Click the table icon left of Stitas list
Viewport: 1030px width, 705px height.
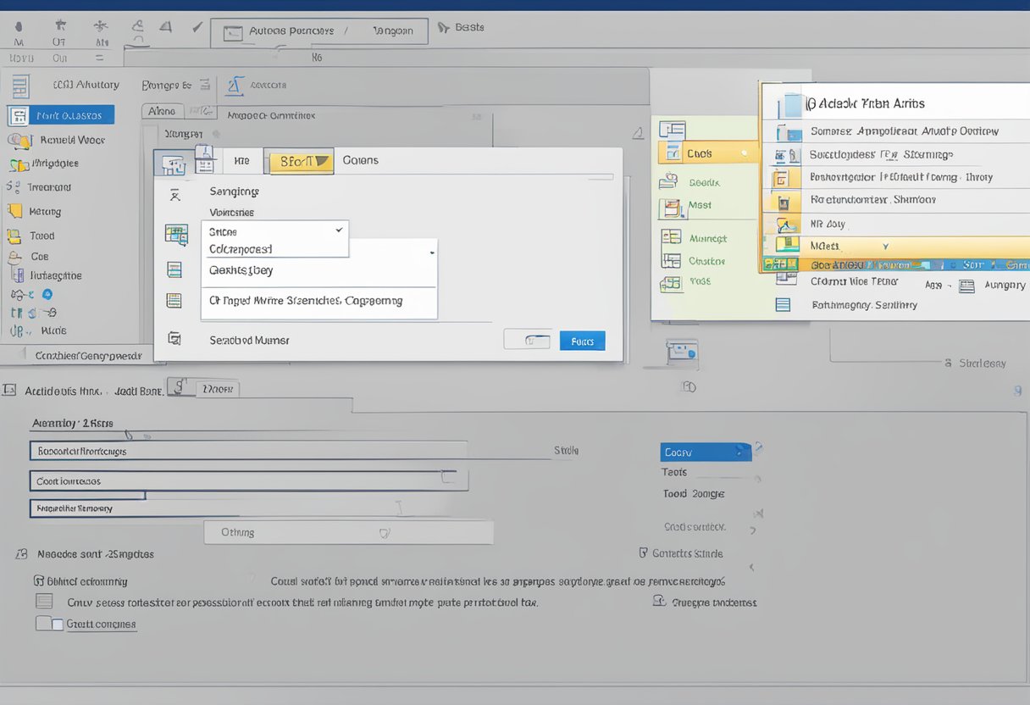point(175,235)
